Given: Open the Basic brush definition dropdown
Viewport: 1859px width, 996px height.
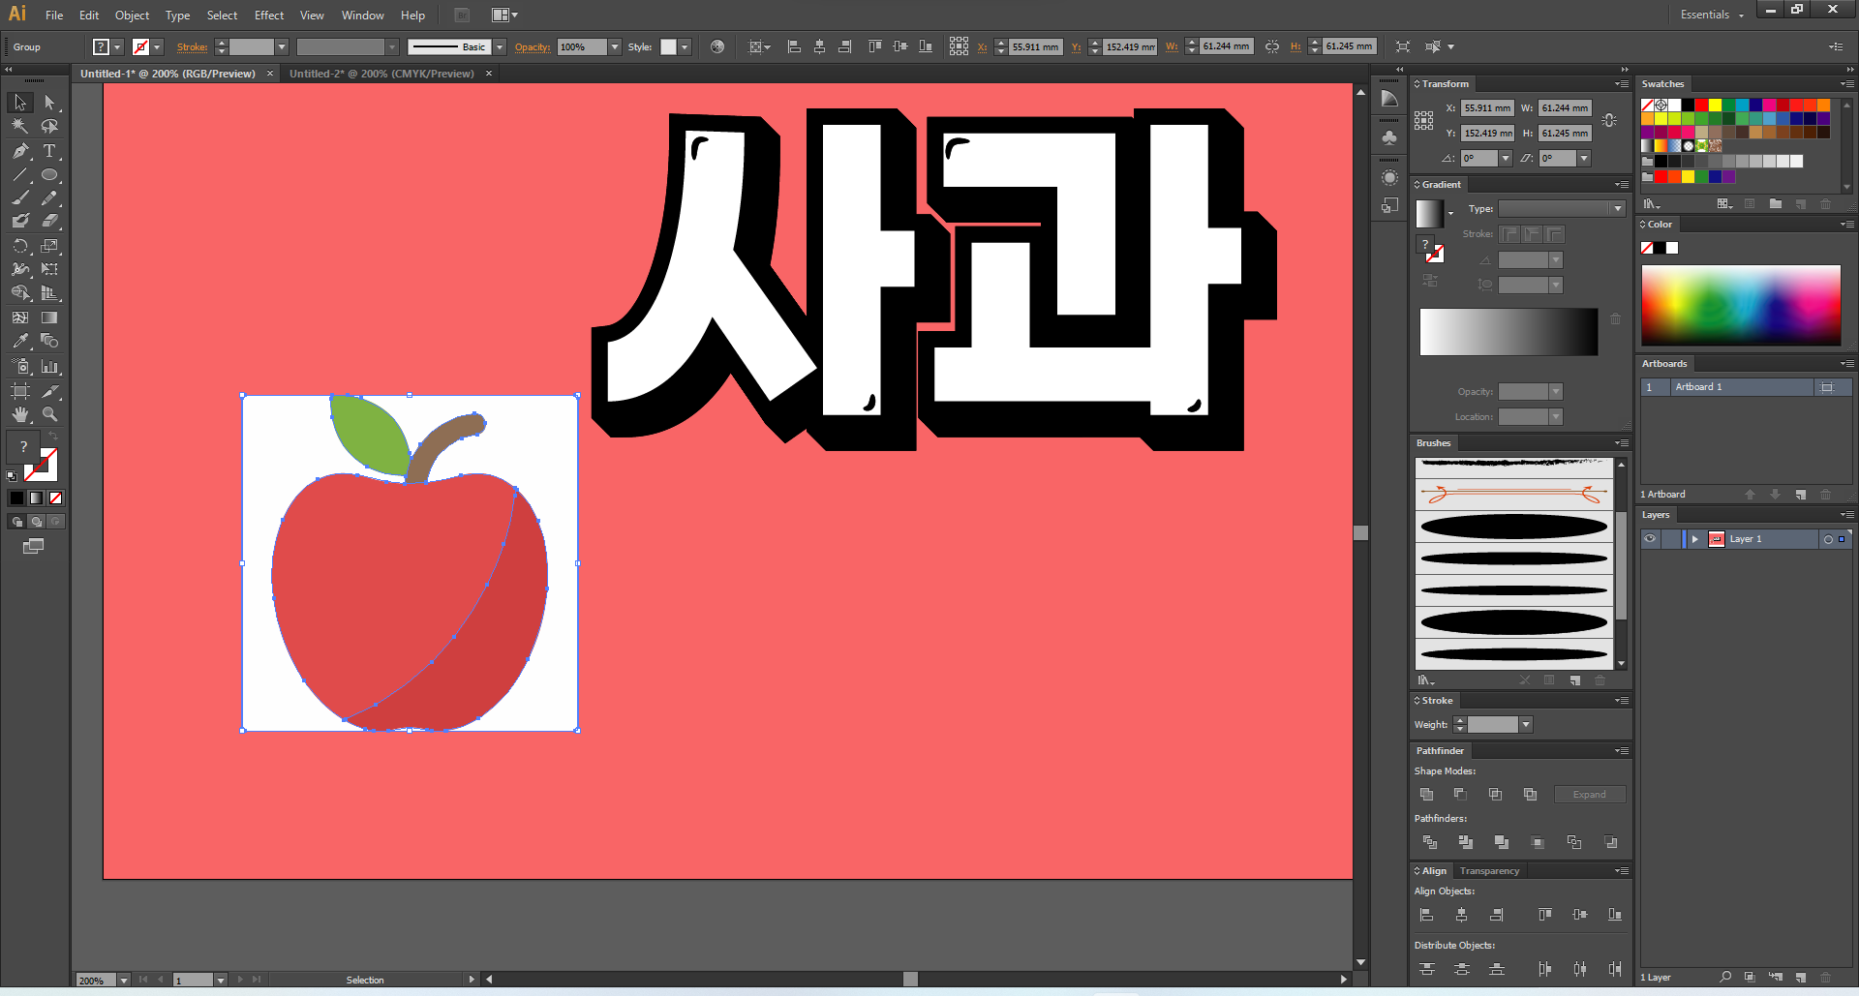Looking at the screenshot, I should [x=500, y=46].
